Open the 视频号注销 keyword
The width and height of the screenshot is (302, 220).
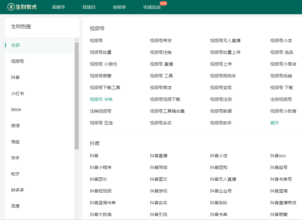pos(161,52)
